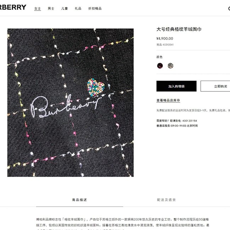Screen dimensions: 230x230
Task: Select the dark burgundy color swatch
Action: tap(160, 66)
